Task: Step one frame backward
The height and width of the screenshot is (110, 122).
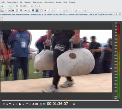Action: pyautogui.click(x=13, y=104)
